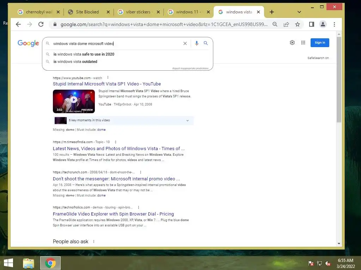Click the page scrollbar up arrow
The width and height of the screenshot is (361, 270).
click(x=339, y=34)
